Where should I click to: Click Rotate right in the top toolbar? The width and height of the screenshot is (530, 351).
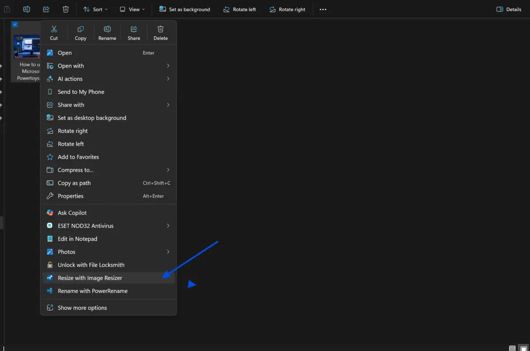point(287,9)
